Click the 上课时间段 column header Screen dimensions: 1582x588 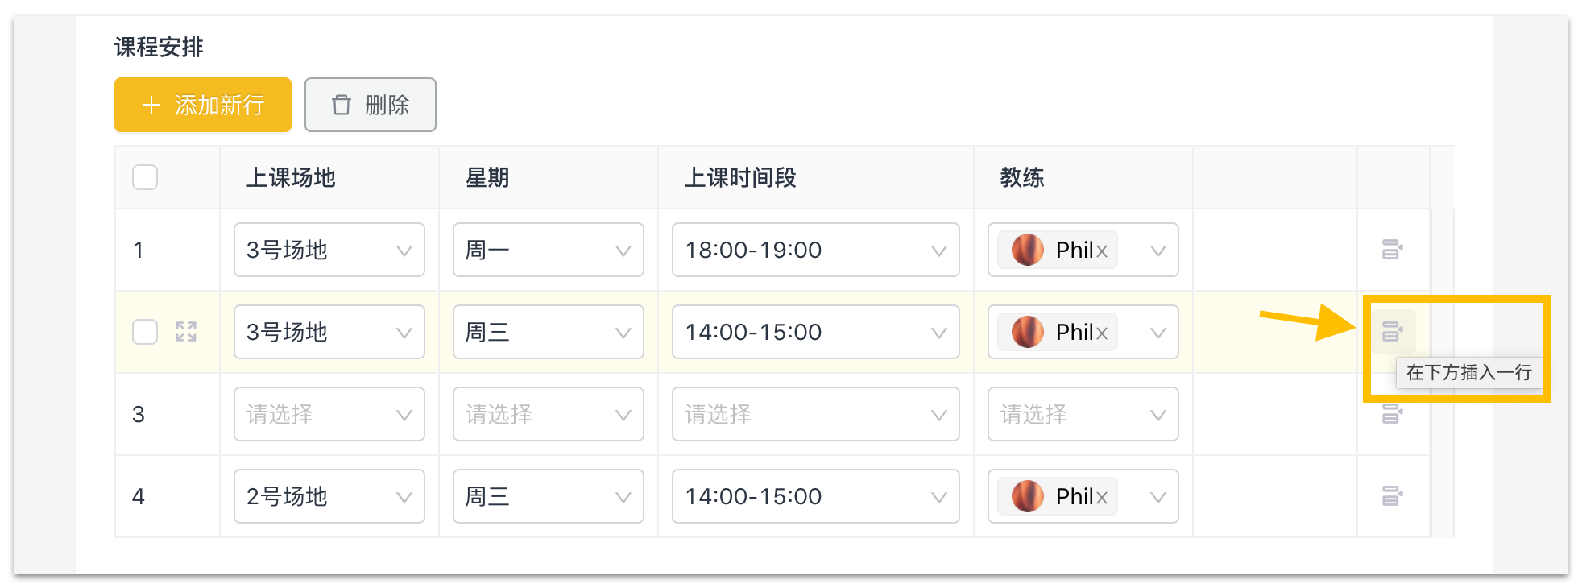click(x=740, y=177)
